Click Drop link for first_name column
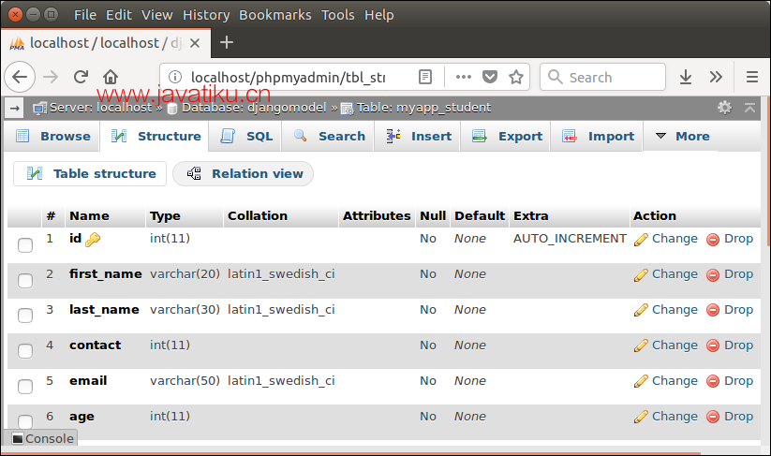This screenshot has width=771, height=456. point(738,274)
